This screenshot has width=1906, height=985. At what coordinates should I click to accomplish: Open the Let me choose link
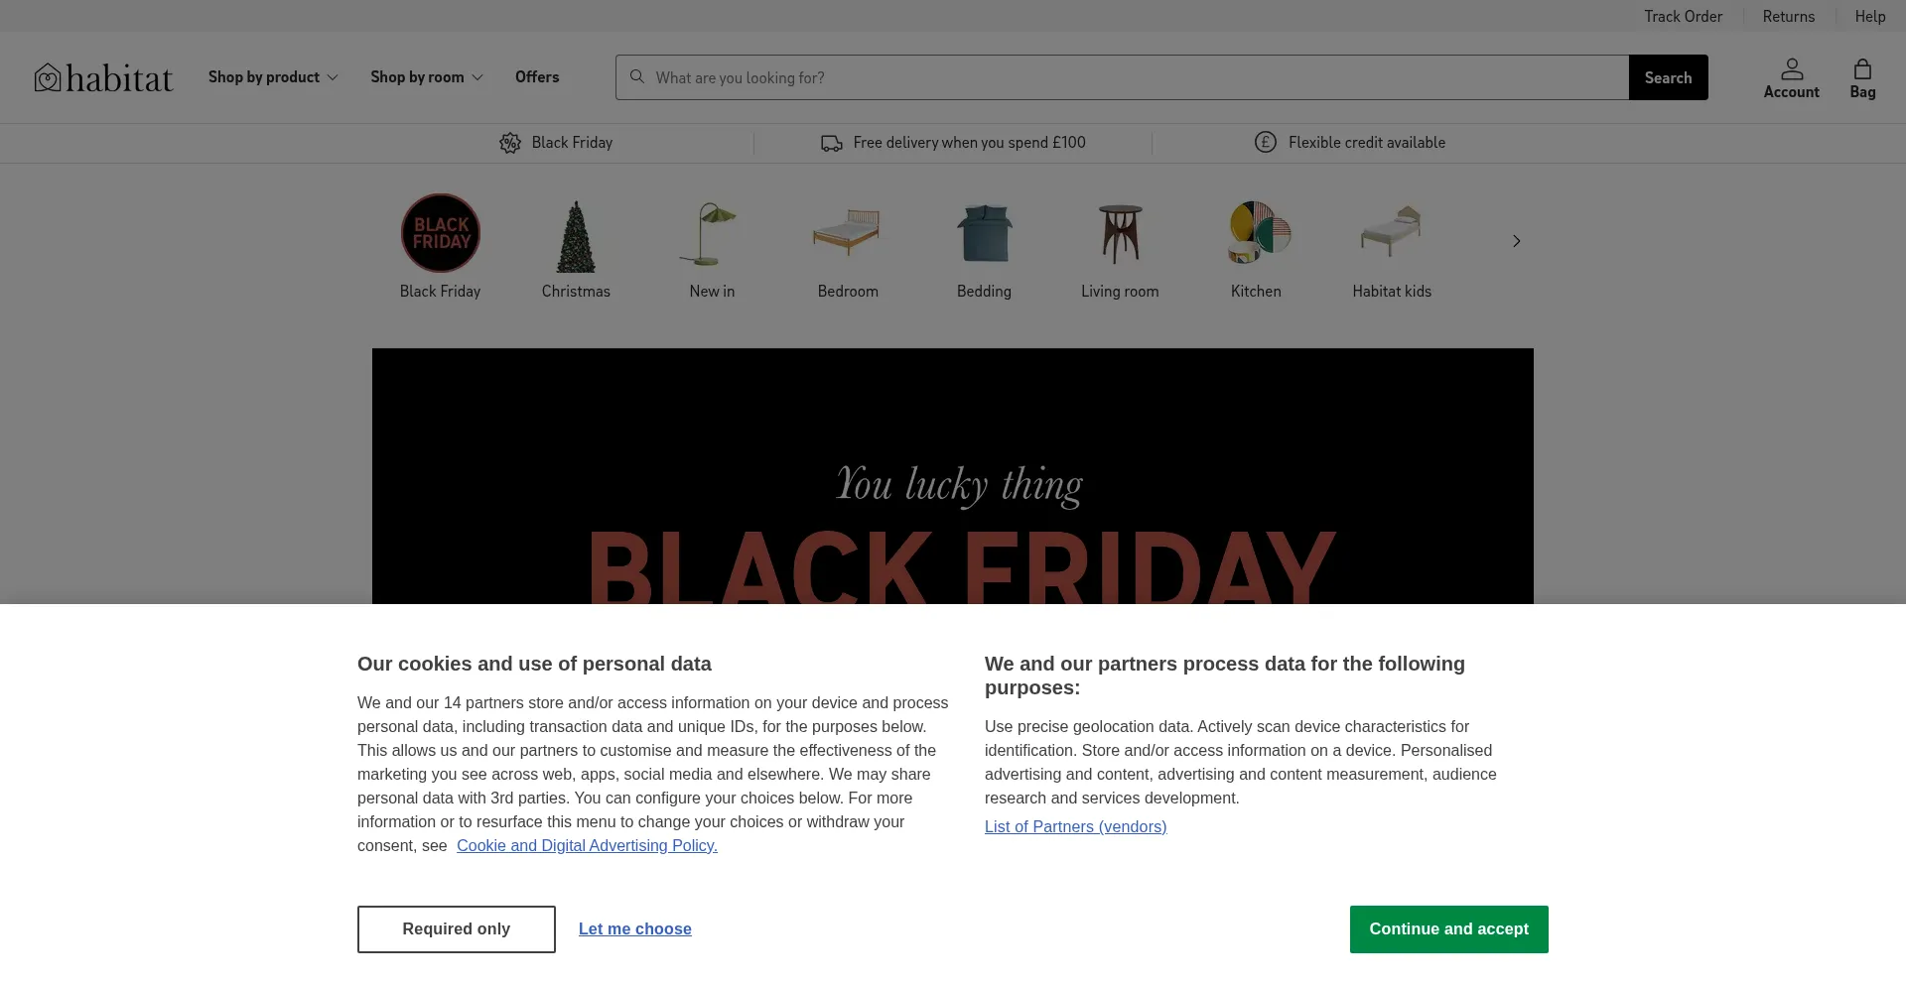coord(635,929)
